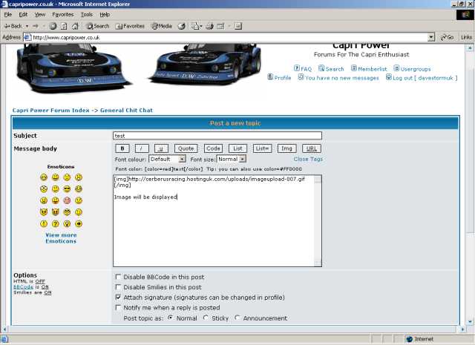Insert the question mark emoticon

tap(56, 224)
